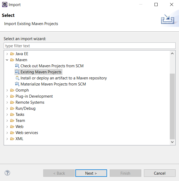Click the vertical scrollbar thumb
The width and height of the screenshot is (179, 181).
pyautogui.click(x=172, y=106)
